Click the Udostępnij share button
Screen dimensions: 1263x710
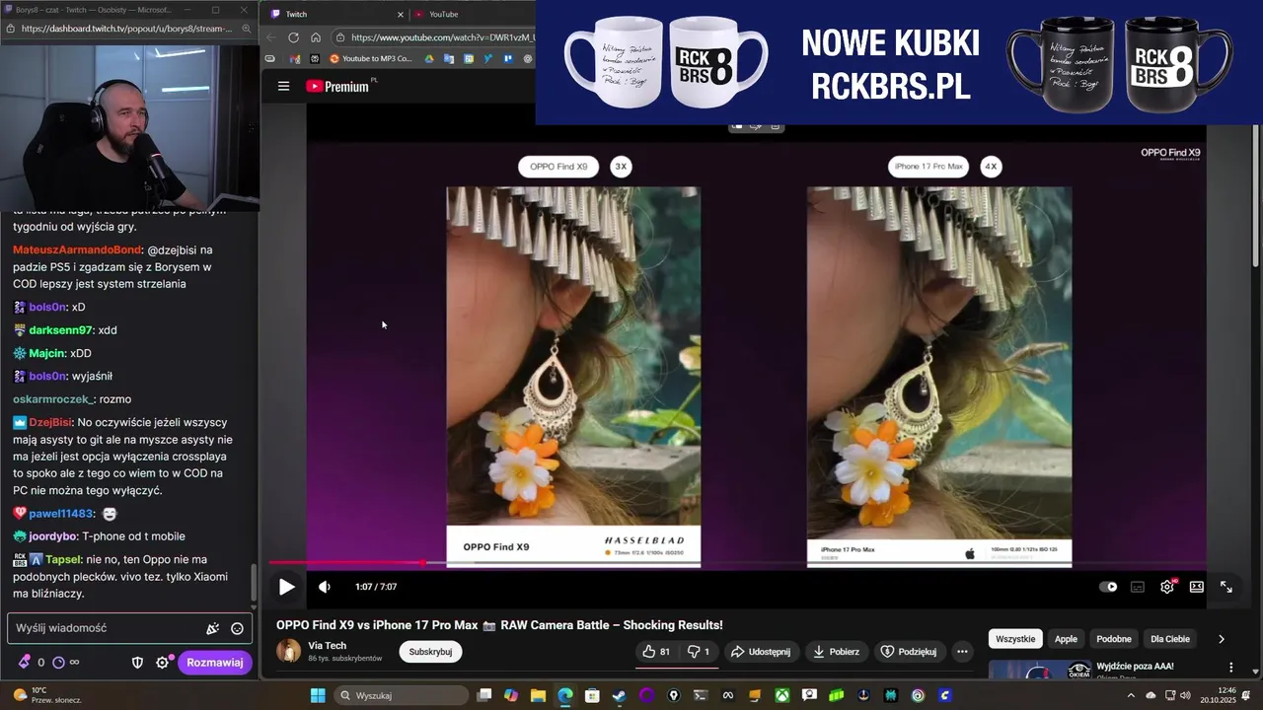[x=761, y=652]
